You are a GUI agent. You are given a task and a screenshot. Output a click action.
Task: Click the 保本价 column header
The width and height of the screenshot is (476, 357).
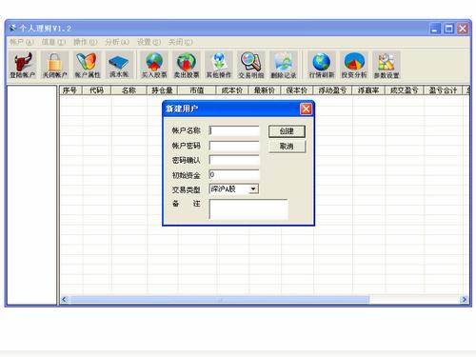[x=297, y=90]
